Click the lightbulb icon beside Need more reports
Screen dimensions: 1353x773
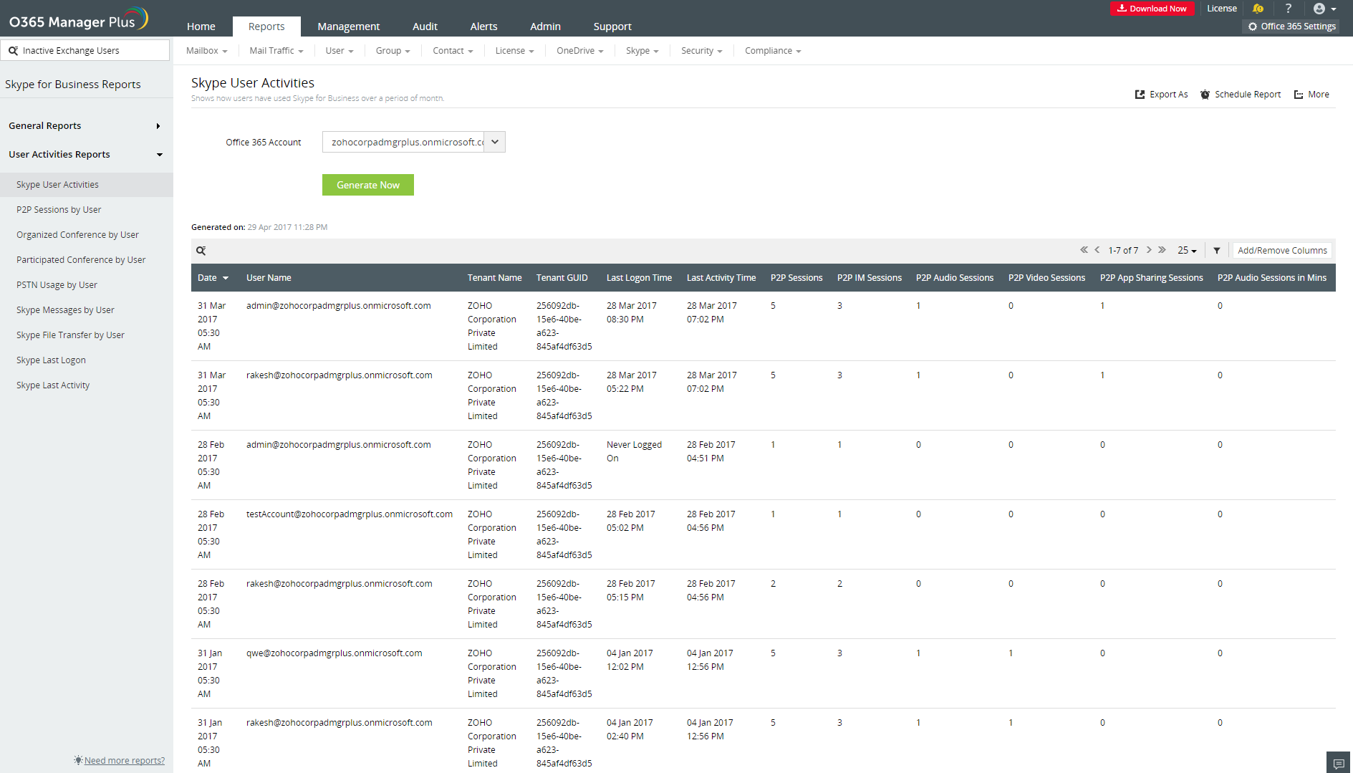tap(78, 760)
